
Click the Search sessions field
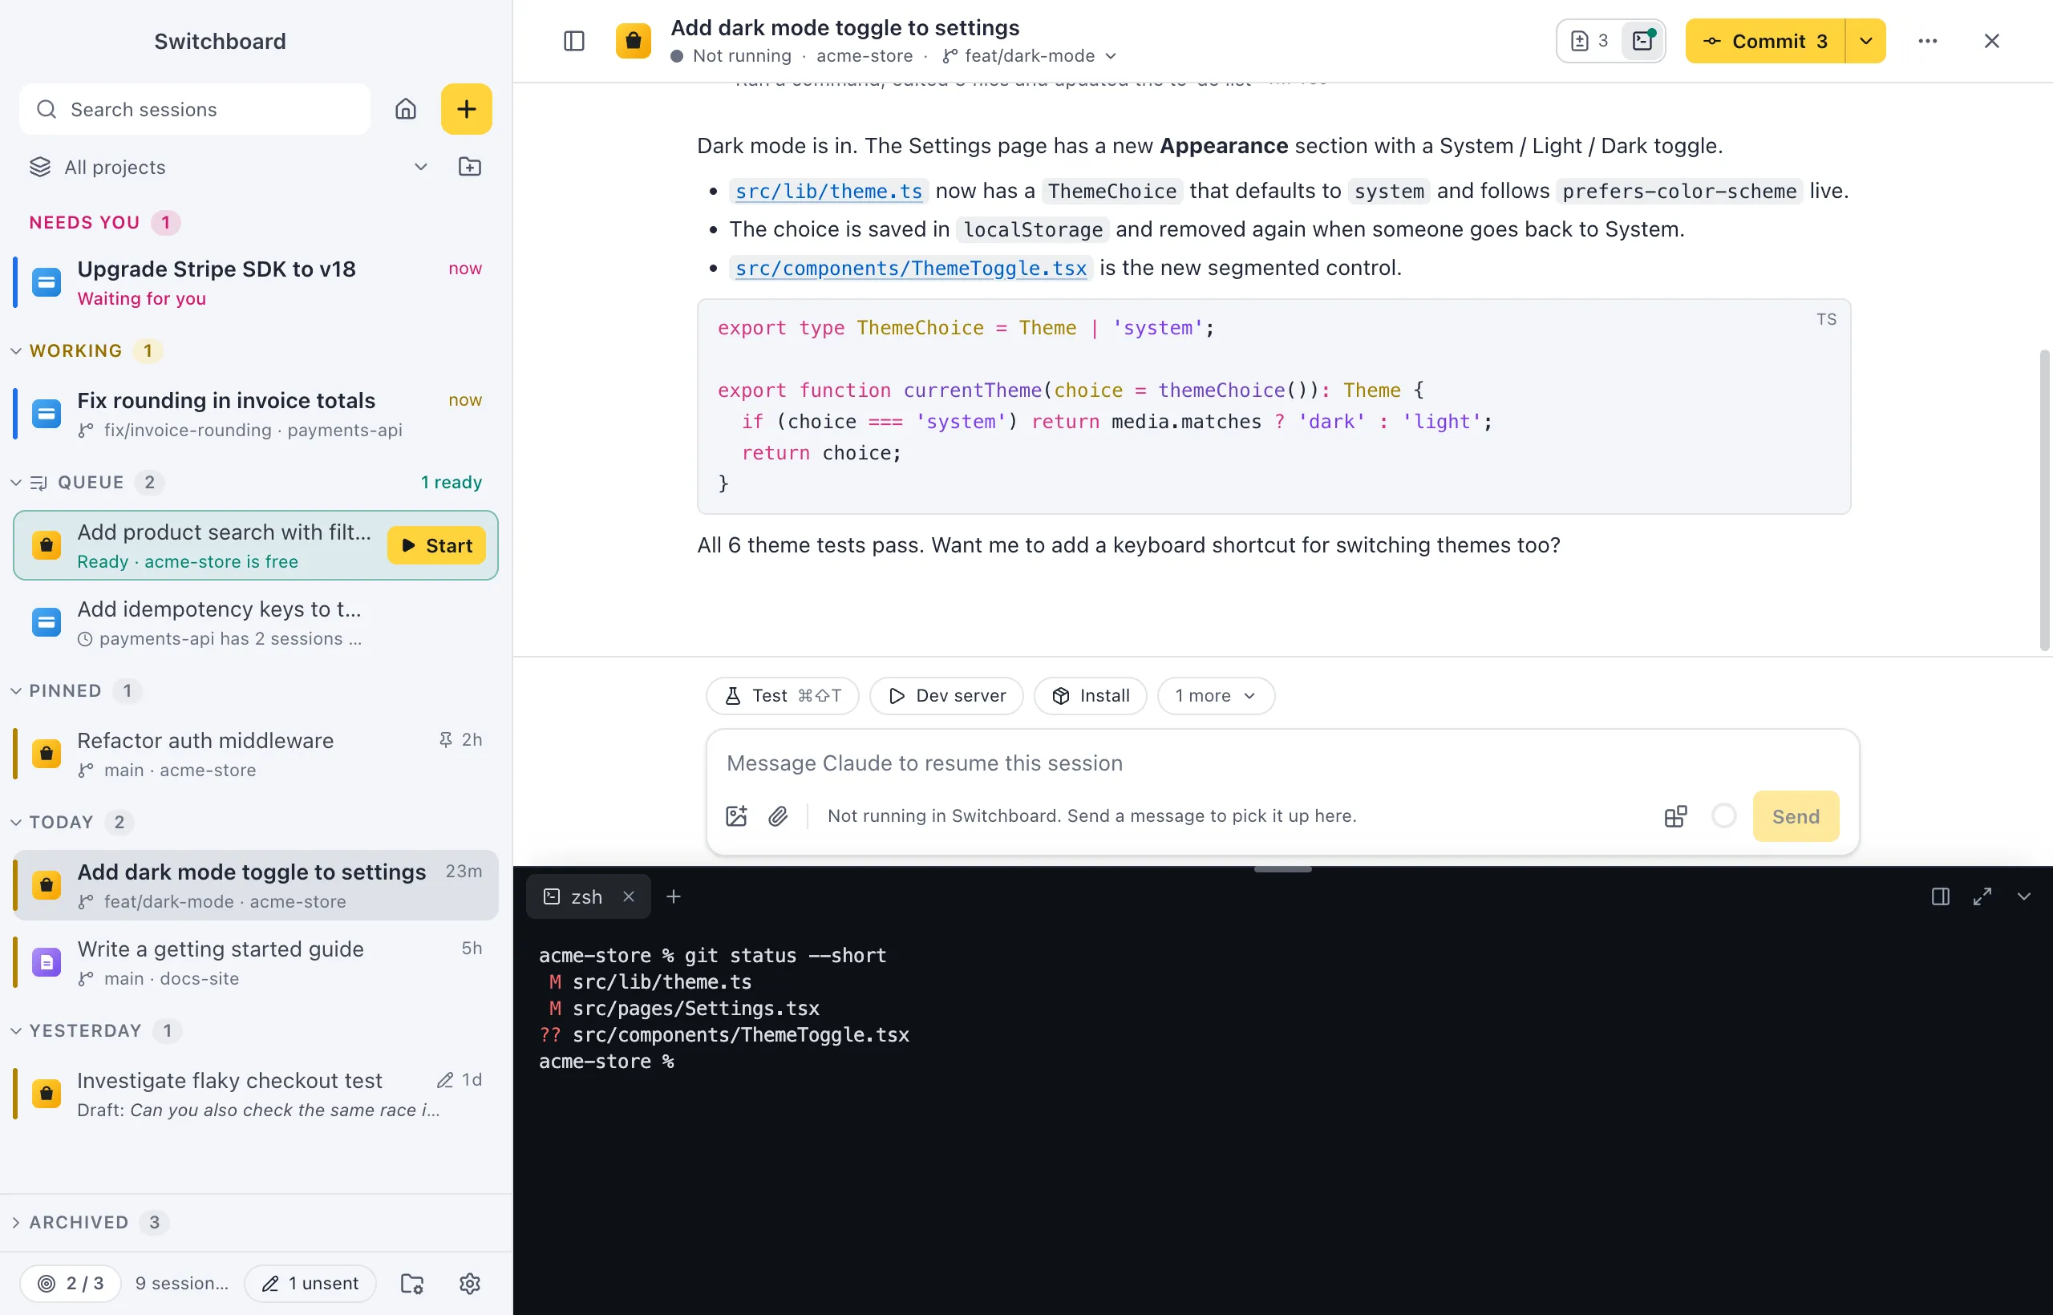[x=195, y=109]
